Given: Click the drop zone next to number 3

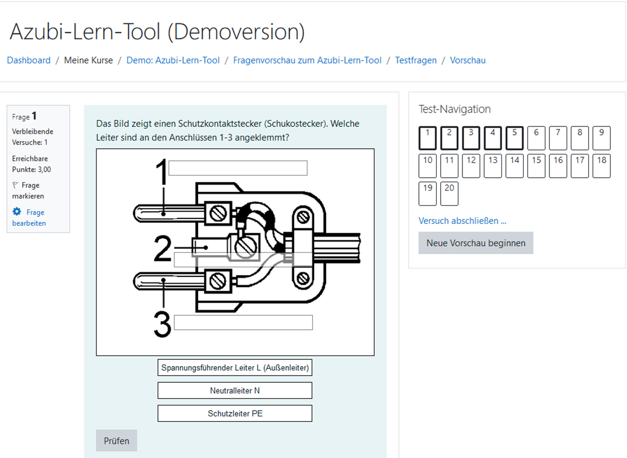Looking at the screenshot, I should (243, 322).
